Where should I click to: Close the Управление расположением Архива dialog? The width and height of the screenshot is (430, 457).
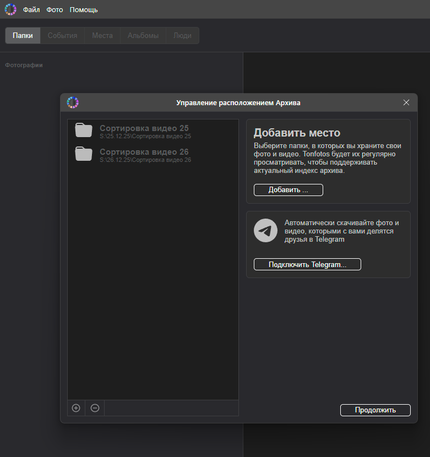click(406, 102)
